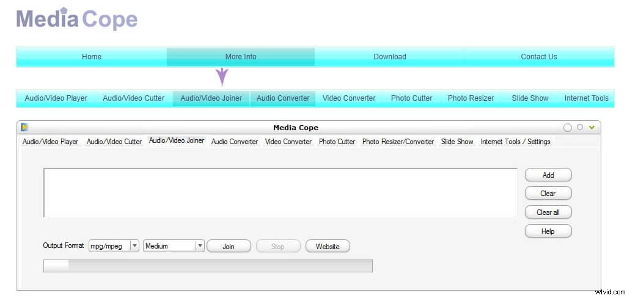Select Photo Cutter in the cyan submenu
Screen dimensions: 638x298
pos(411,98)
